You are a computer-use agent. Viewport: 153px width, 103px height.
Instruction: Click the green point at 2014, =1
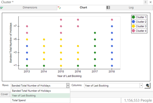point(44,66)
